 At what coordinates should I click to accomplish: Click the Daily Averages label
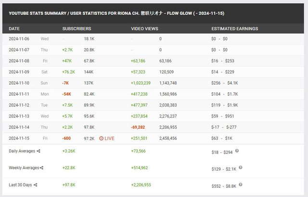point(22,151)
